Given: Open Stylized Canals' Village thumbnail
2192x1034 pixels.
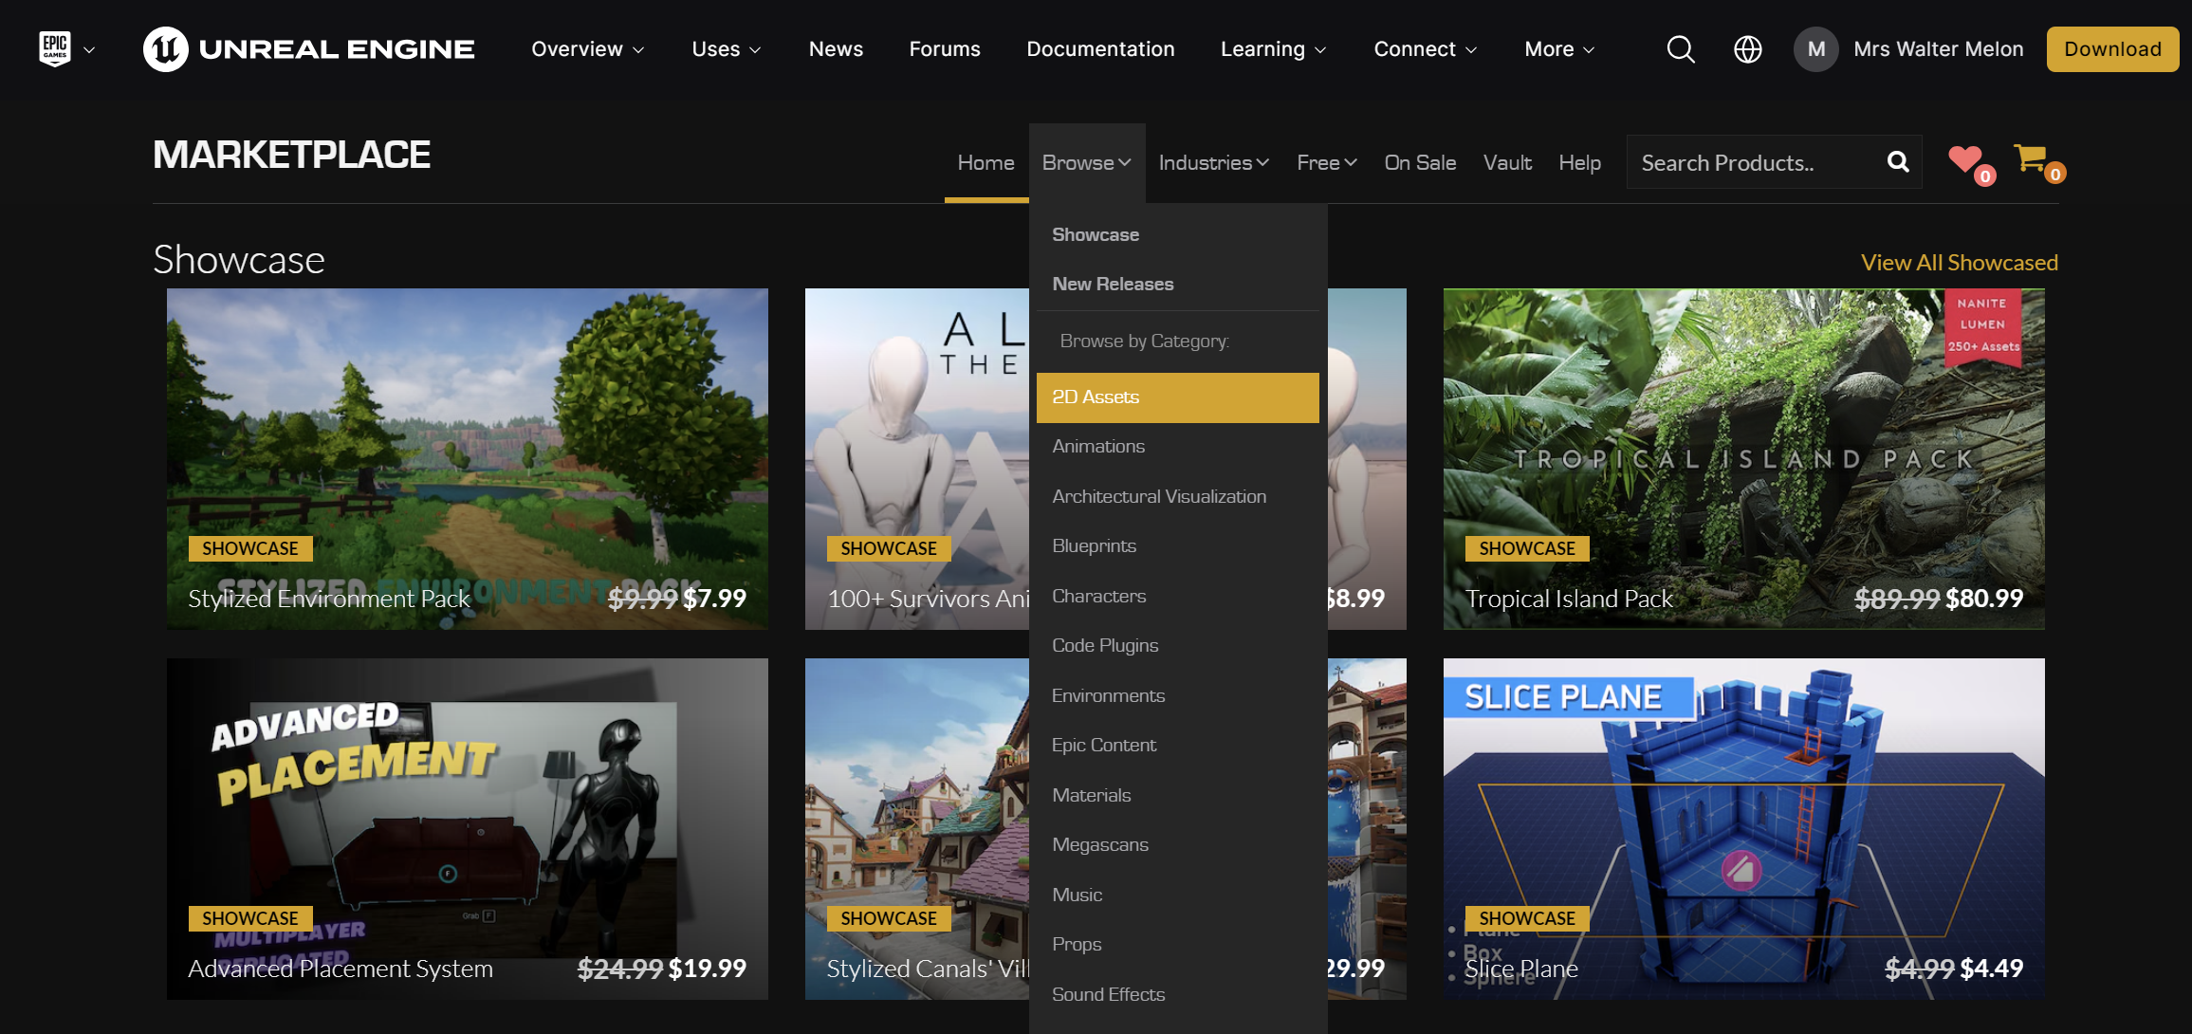Looking at the screenshot, I should 916,828.
